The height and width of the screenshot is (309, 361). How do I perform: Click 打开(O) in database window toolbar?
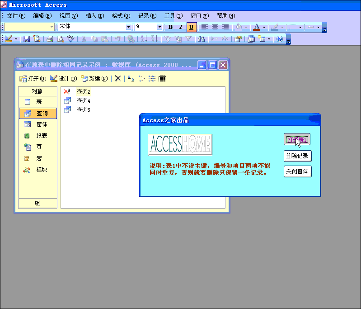[x=33, y=79]
